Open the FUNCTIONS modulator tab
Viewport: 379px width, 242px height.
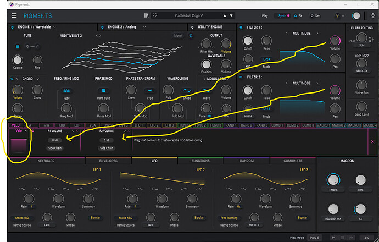tap(200, 161)
